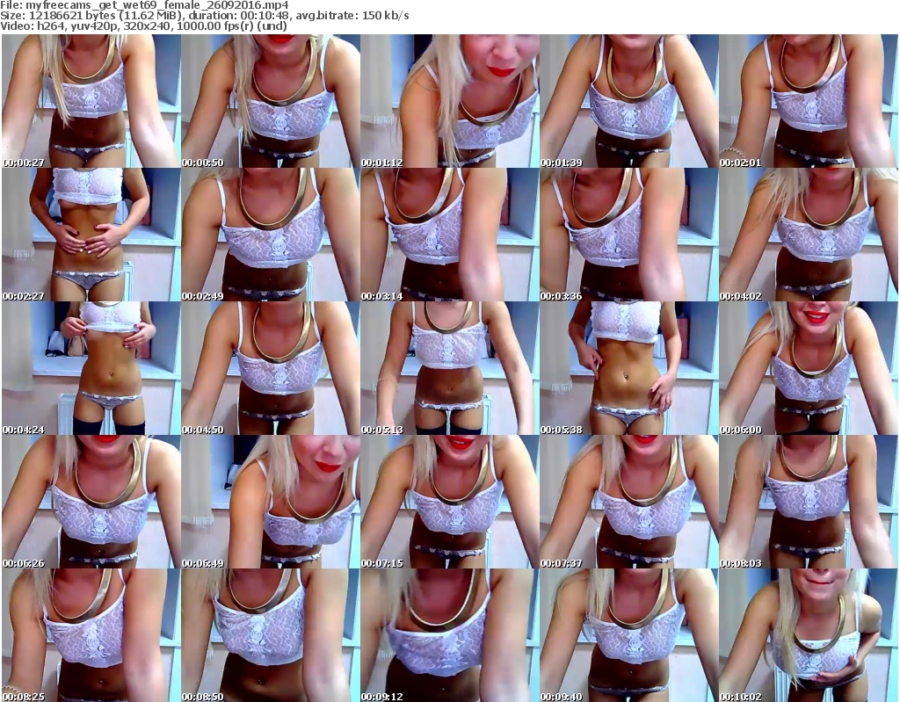
Task: Choose the thumbnail at 00:07:37
Action: pos(629,502)
